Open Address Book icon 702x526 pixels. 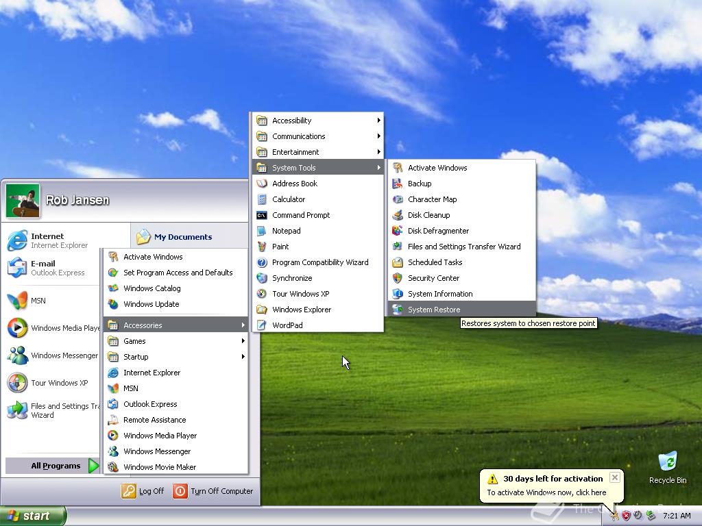tap(261, 184)
